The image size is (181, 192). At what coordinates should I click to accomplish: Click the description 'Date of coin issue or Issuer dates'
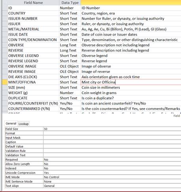coord(109,34)
